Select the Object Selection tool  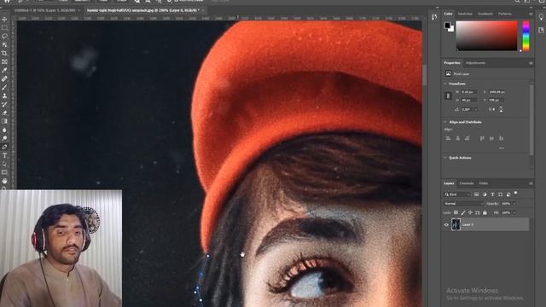[4, 44]
